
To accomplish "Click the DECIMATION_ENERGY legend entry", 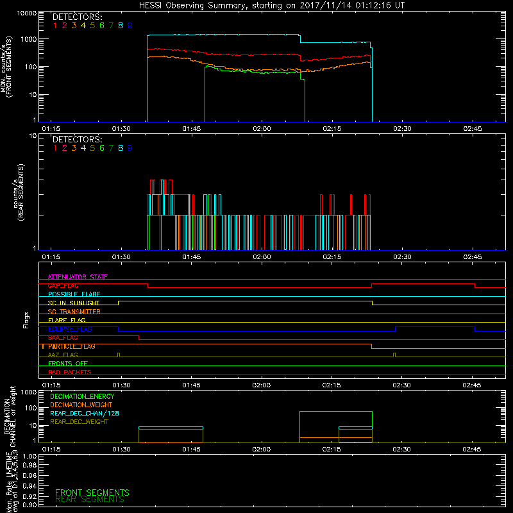I will point(82,396).
